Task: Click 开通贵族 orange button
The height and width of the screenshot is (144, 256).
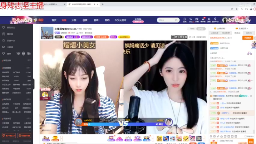Action: 247,38
